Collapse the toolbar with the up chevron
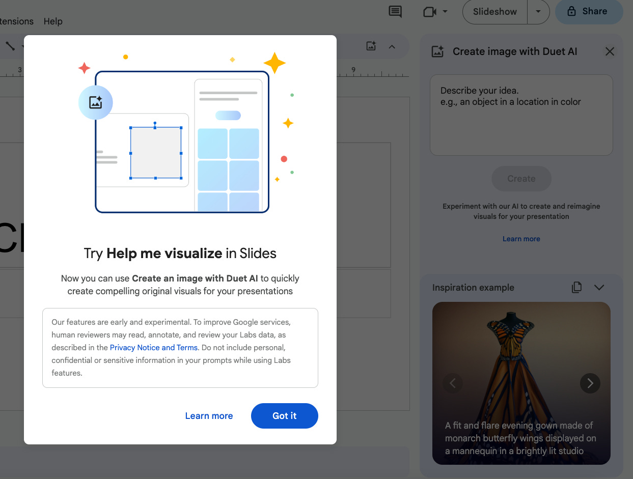This screenshot has height=479, width=633. pos(392,47)
